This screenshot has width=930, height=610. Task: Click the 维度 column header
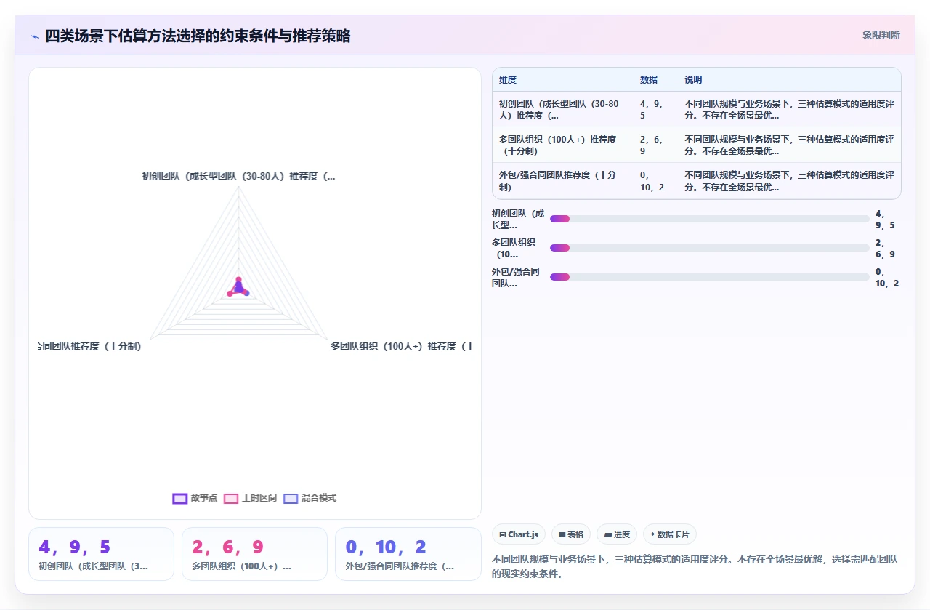508,79
